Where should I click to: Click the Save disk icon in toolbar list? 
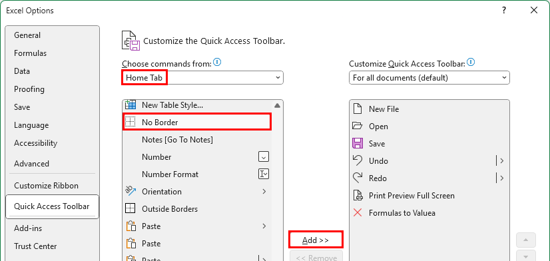[x=358, y=143]
